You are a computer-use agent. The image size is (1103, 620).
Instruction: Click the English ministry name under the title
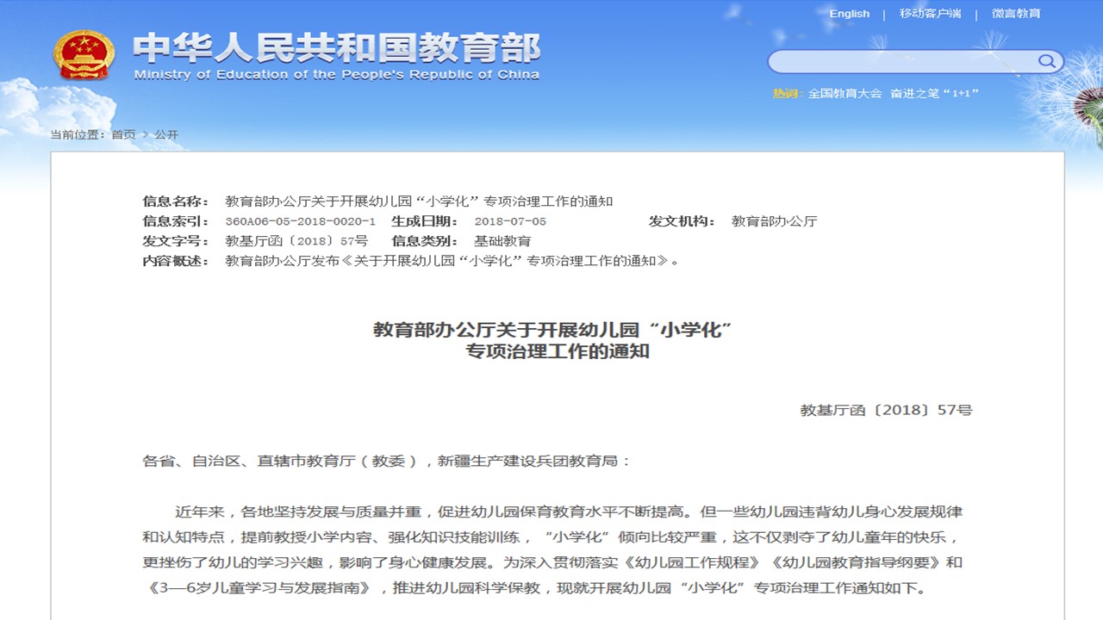pos(336,75)
